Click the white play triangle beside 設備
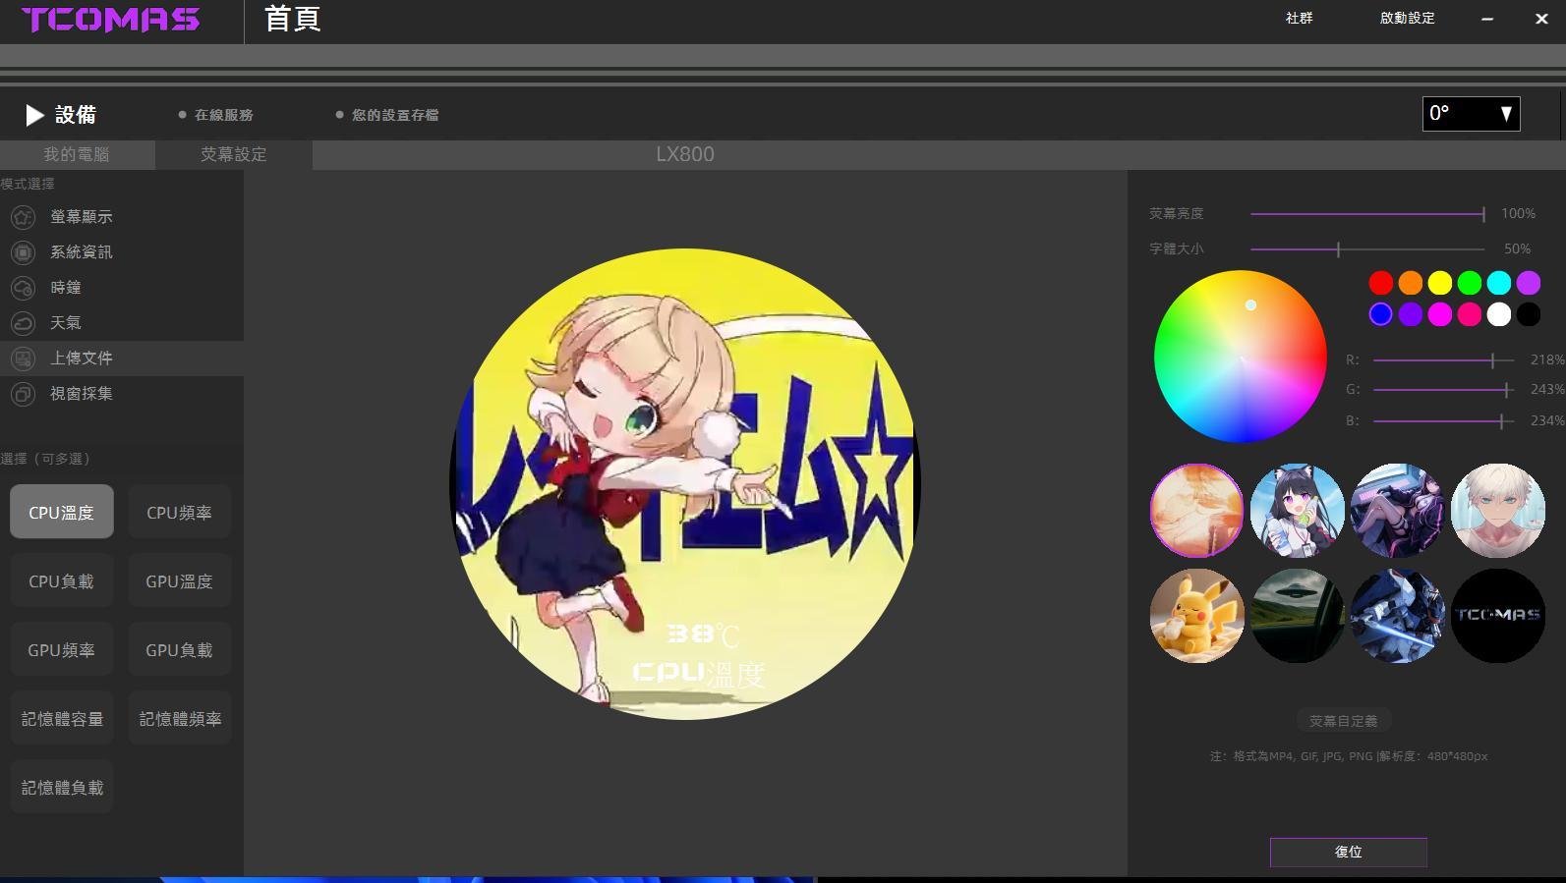This screenshot has width=1566, height=883. point(34,115)
